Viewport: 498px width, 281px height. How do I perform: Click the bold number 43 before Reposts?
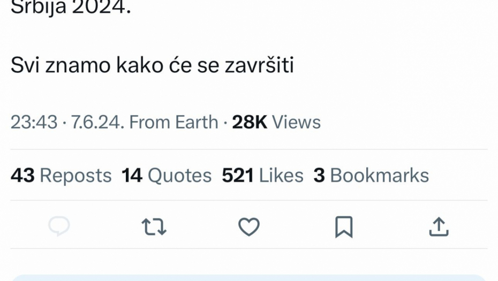(22, 176)
